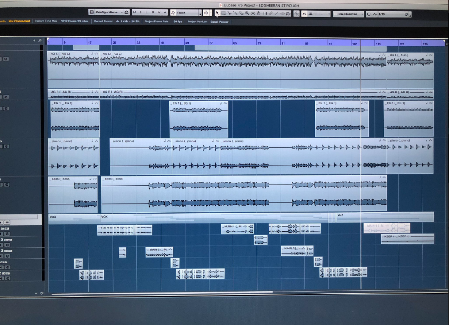Select the Line tool
This screenshot has height=325, width=449.
tap(276, 13)
